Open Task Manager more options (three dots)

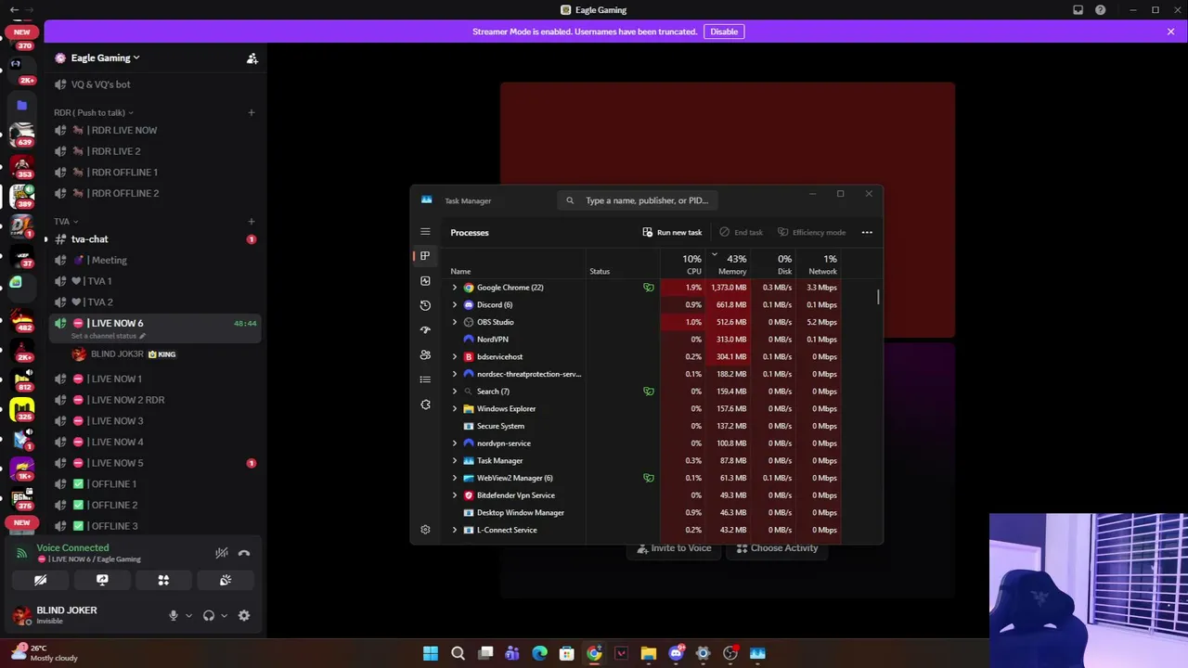point(867,232)
